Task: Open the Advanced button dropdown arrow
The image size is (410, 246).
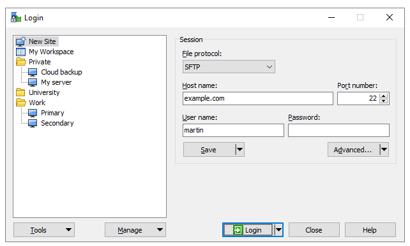Action: click(x=384, y=150)
